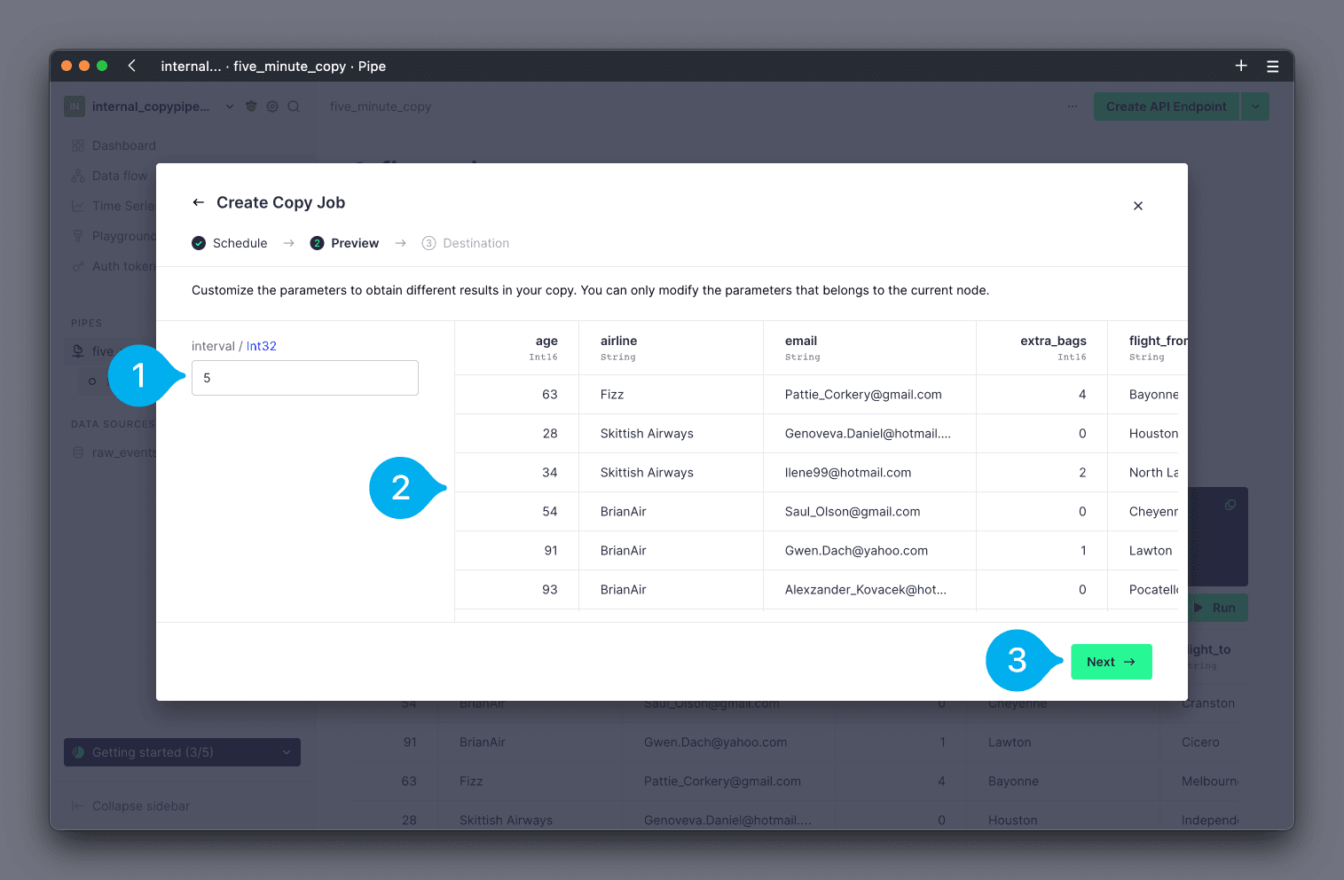Click the browser back chevron in title bar
Image resolution: width=1344 pixels, height=880 pixels.
coord(132,66)
